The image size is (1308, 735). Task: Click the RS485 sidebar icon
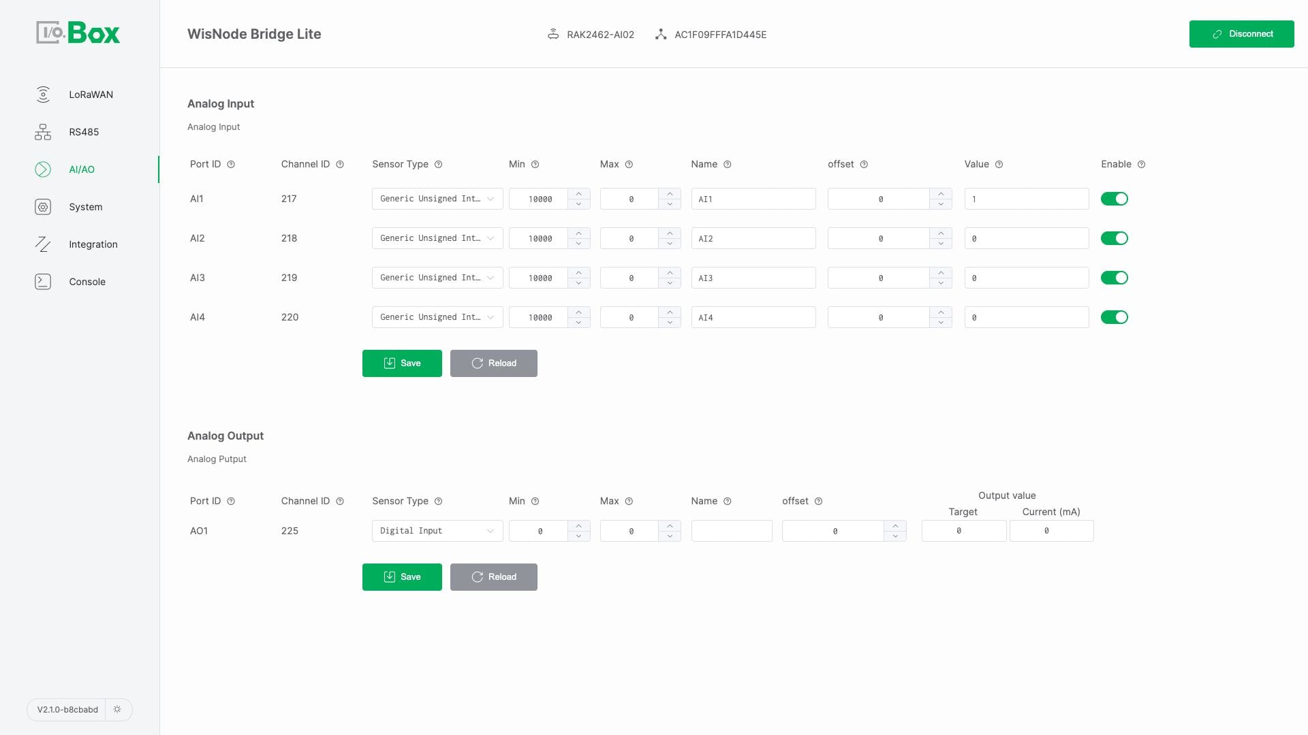click(x=42, y=133)
